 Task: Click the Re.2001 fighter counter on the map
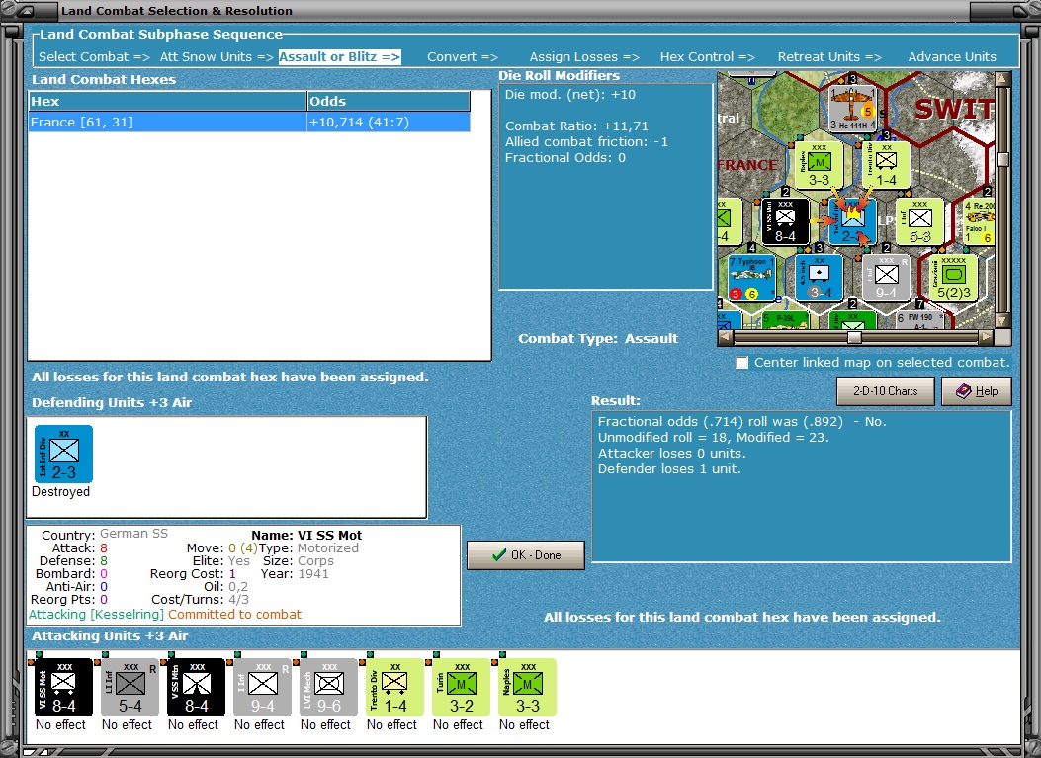979,221
